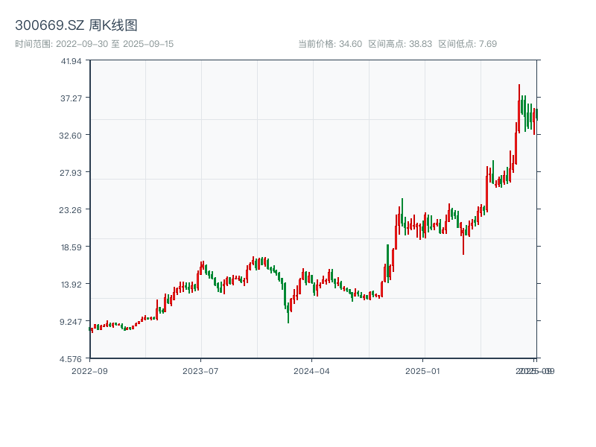Click the 2022-09 x-axis date label
596x447 pixels.
click(89, 370)
